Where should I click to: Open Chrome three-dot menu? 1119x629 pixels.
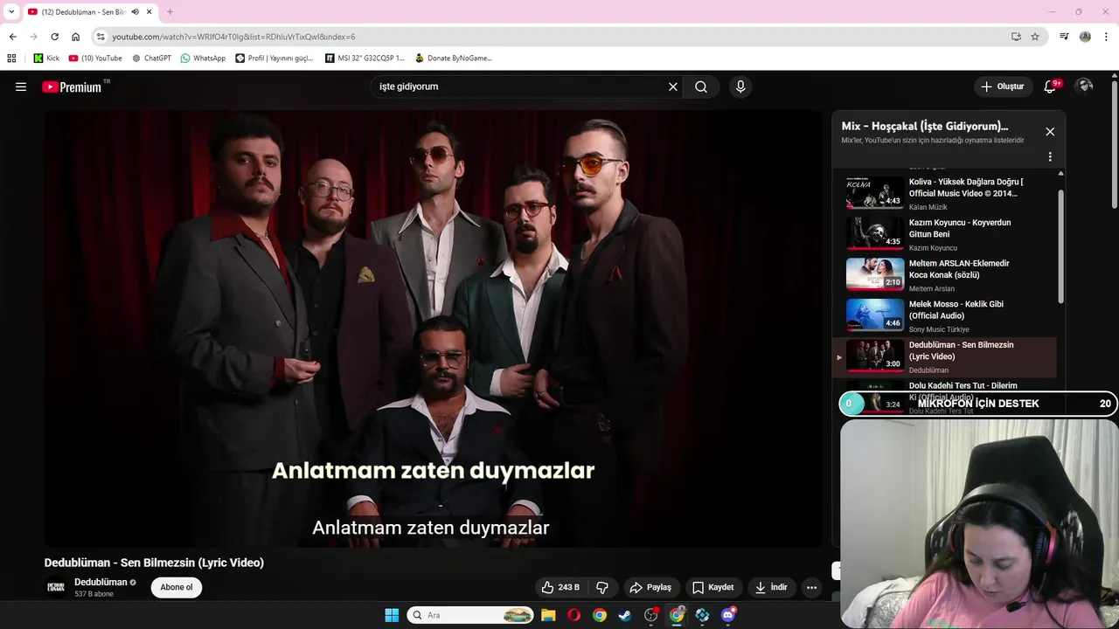(x=1106, y=37)
